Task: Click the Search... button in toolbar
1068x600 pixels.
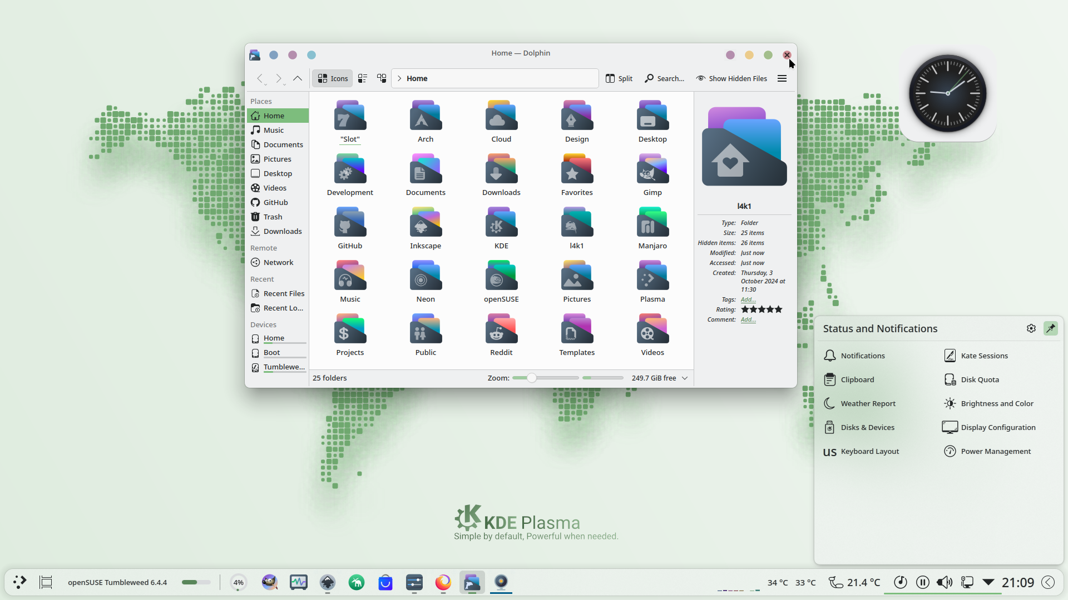Action: pyautogui.click(x=665, y=78)
